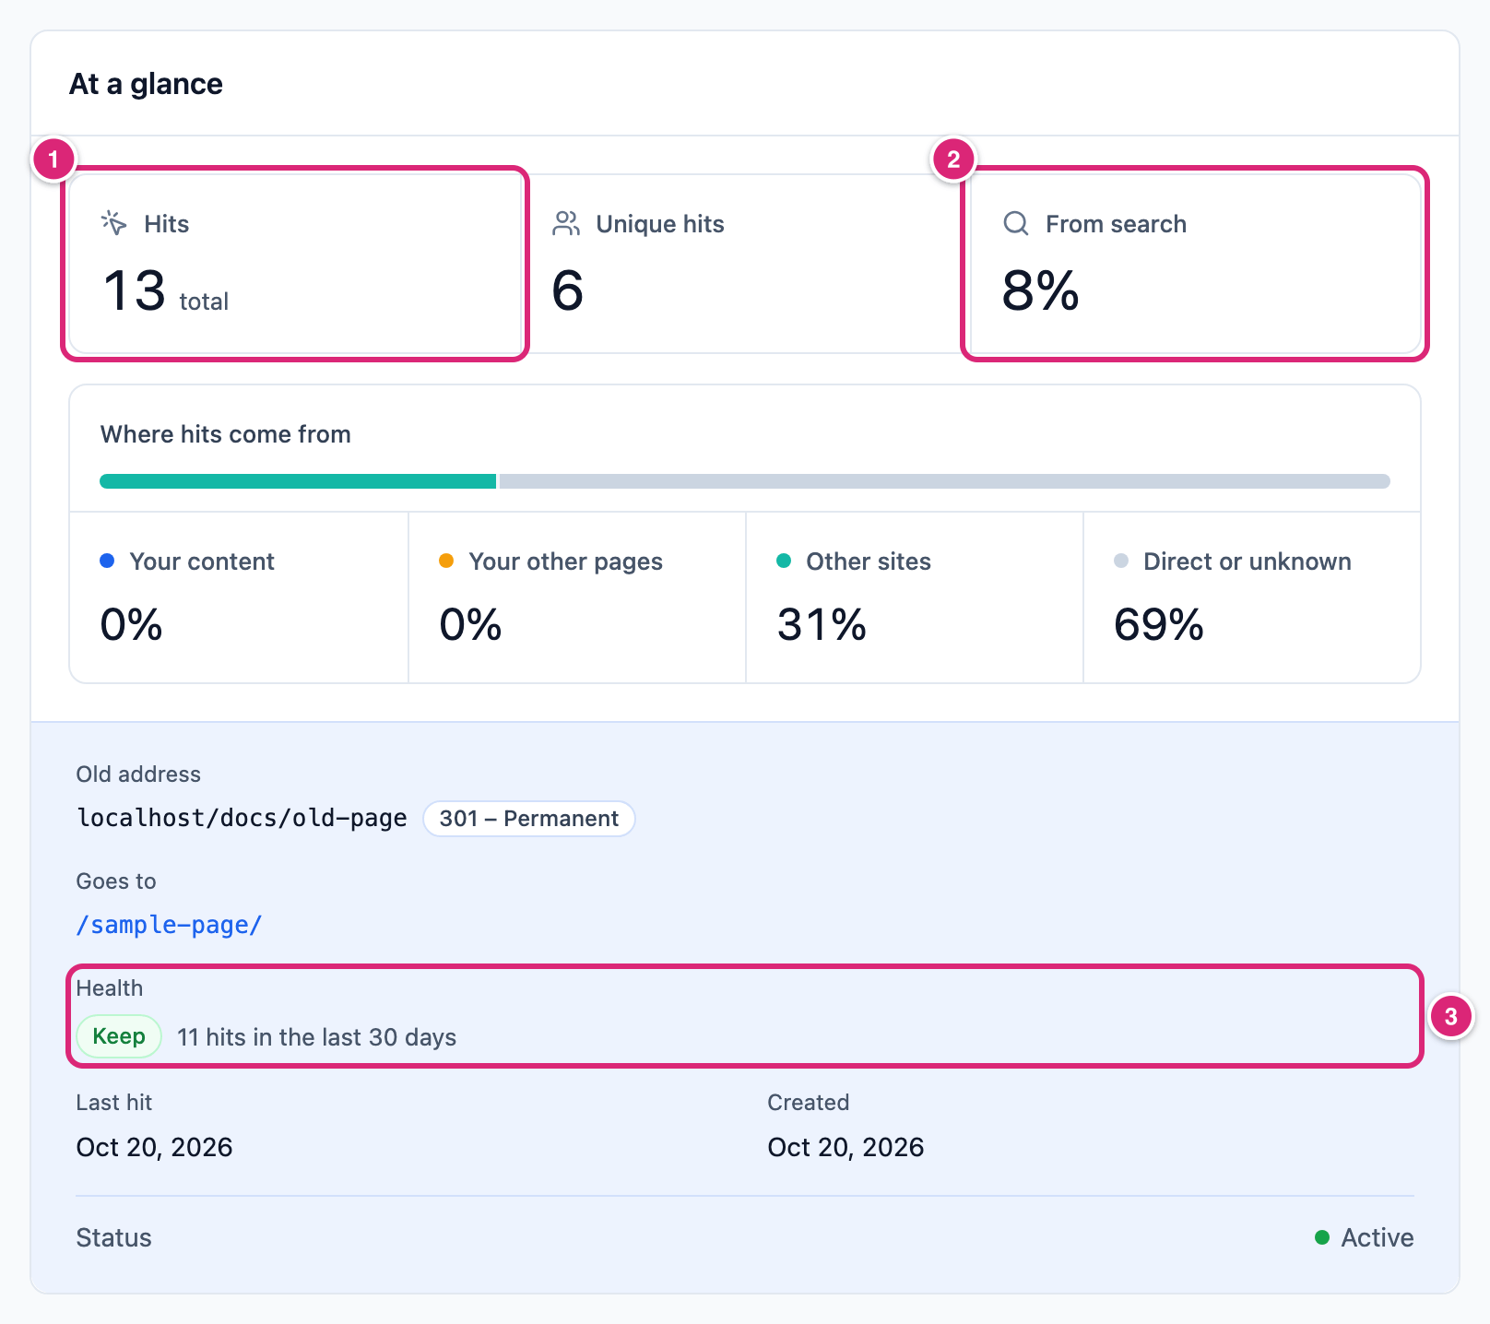Click the Created date Oct 20, 2026

click(846, 1147)
